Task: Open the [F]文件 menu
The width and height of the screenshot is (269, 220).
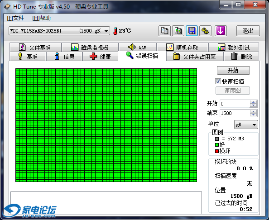Action: click(15, 18)
